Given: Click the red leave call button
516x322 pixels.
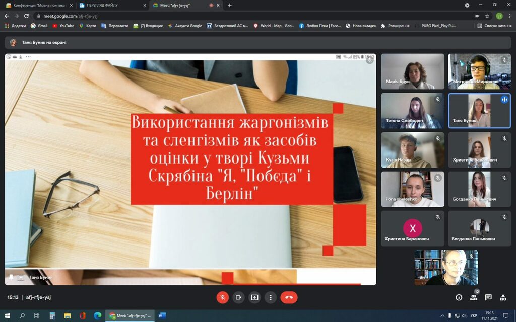Looking at the screenshot, I should (x=289, y=297).
